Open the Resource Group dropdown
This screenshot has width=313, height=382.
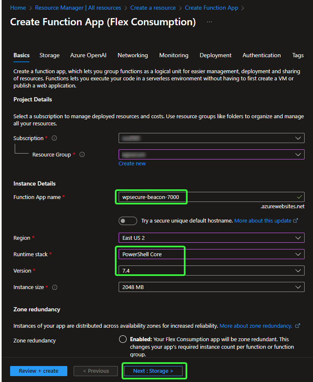211,154
